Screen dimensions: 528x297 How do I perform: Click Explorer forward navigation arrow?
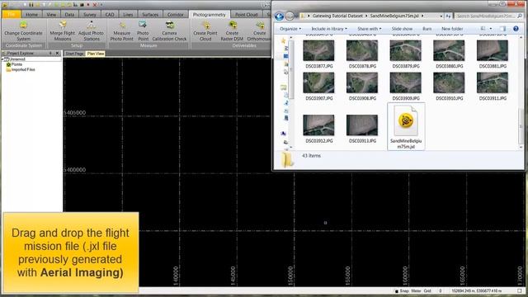[x=290, y=16]
